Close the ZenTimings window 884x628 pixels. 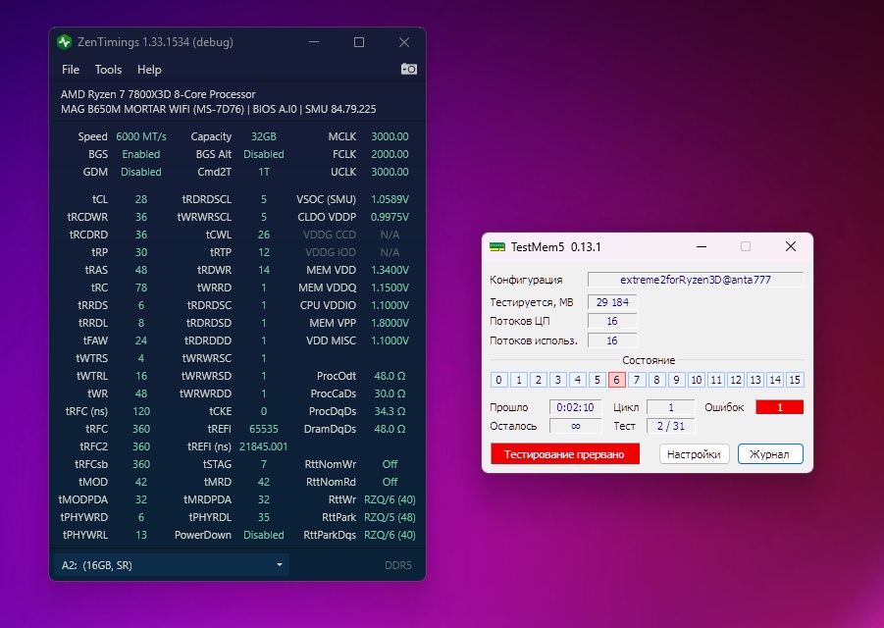point(404,42)
